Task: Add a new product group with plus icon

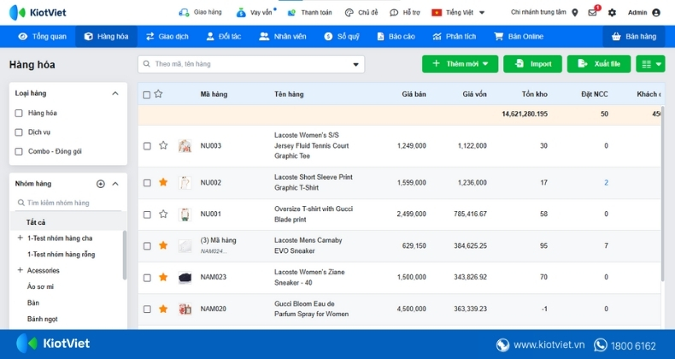Action: (x=100, y=184)
